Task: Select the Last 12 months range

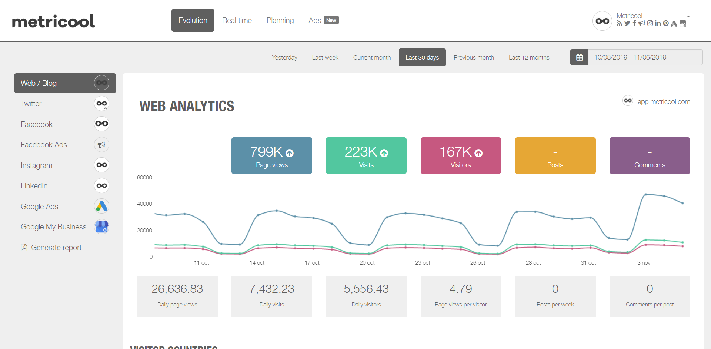Action: (x=529, y=57)
